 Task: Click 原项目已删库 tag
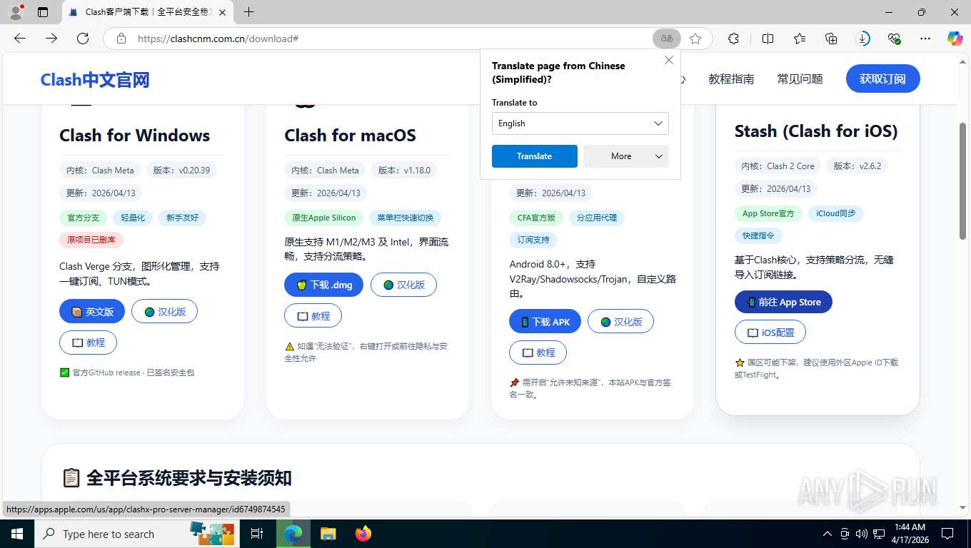click(91, 240)
